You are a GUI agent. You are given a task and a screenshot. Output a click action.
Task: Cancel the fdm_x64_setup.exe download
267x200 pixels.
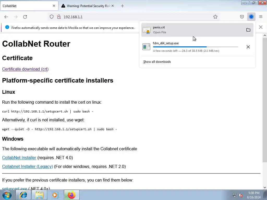click(x=248, y=47)
